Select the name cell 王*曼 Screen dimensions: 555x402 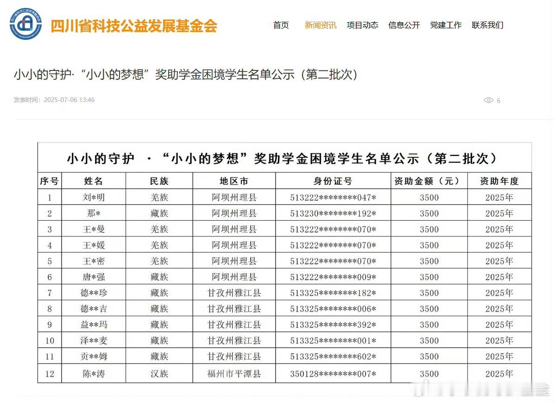click(x=94, y=229)
